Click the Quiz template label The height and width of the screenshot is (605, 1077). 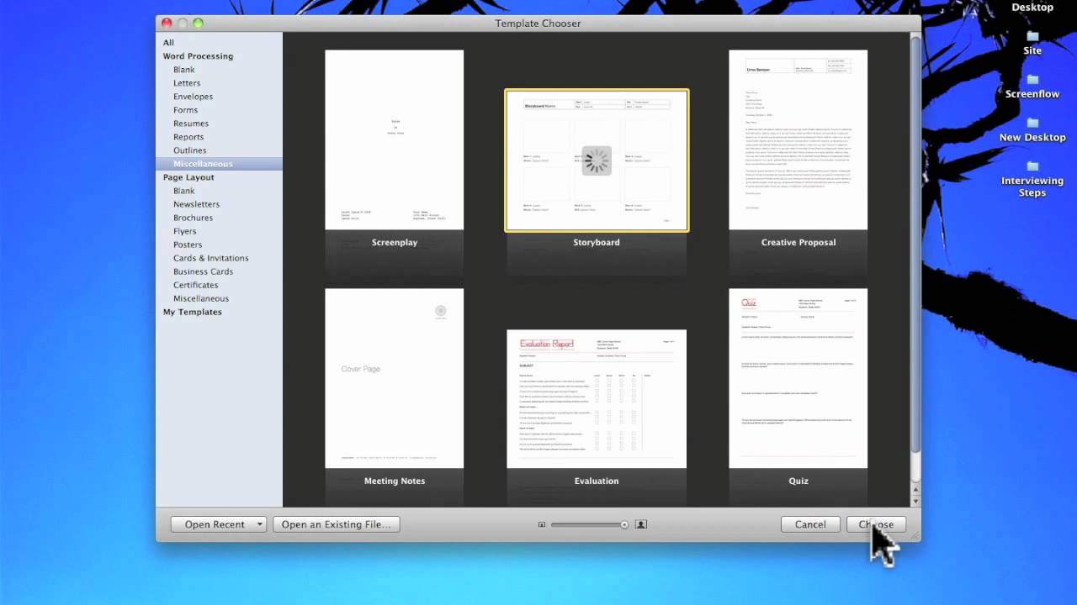tap(798, 481)
